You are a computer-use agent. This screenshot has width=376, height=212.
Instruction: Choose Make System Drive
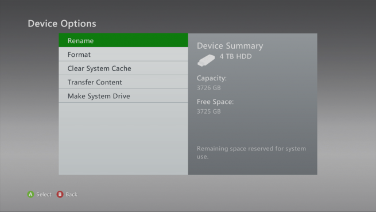(x=123, y=96)
